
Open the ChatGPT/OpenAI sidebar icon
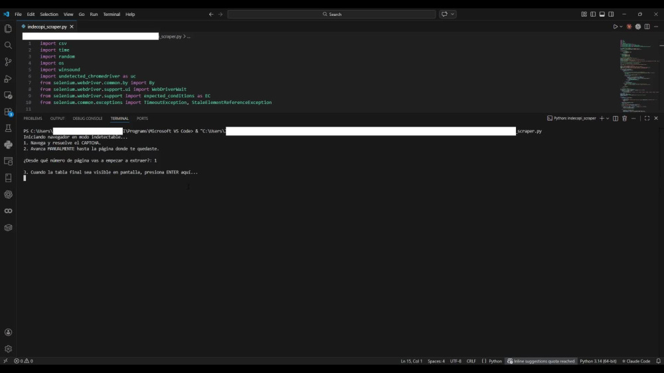point(8,194)
